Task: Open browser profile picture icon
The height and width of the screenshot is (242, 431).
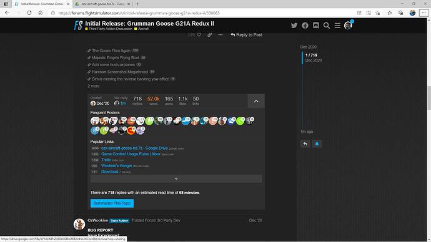Action: (x=412, y=13)
